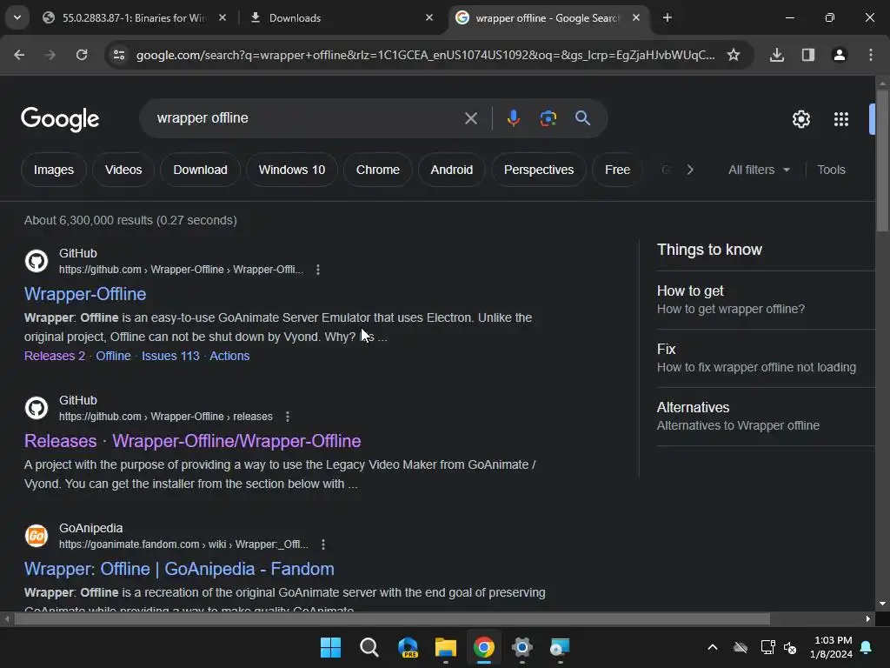Show more filter chips with arrow
Viewport: 890px width, 668px height.
689,170
